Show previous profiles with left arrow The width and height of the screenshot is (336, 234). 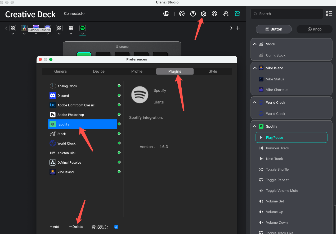click(x=6, y=28)
